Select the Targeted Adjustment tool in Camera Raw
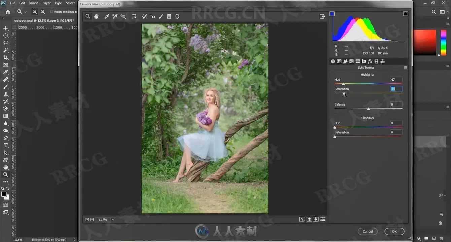451x242 pixels. pos(123,16)
